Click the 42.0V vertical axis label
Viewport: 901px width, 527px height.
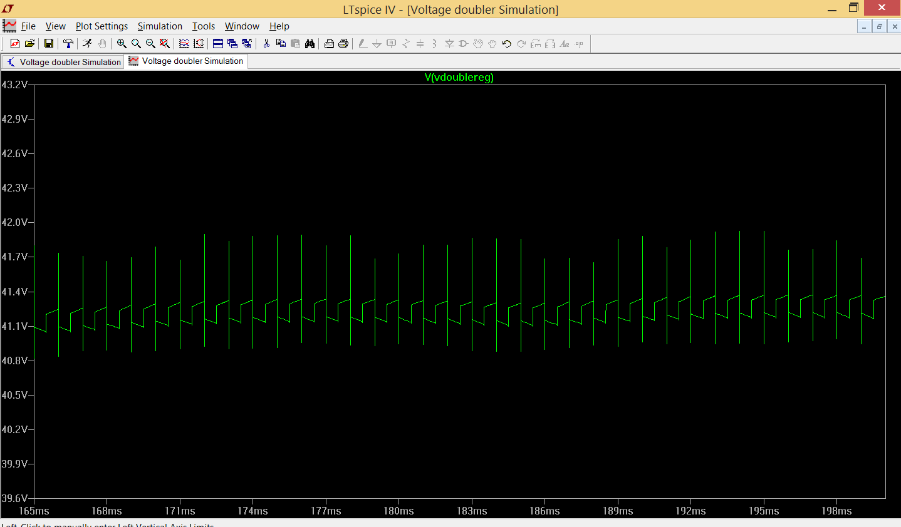(14, 222)
